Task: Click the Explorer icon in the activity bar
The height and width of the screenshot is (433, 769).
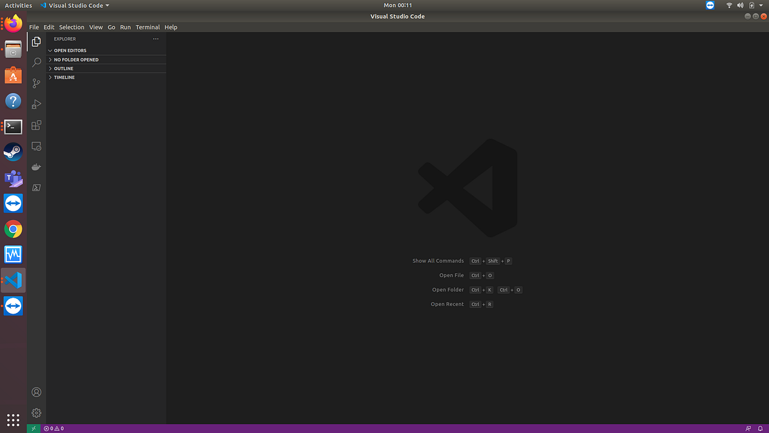Action: click(x=36, y=42)
